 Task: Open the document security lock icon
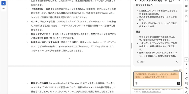point(186,21)
